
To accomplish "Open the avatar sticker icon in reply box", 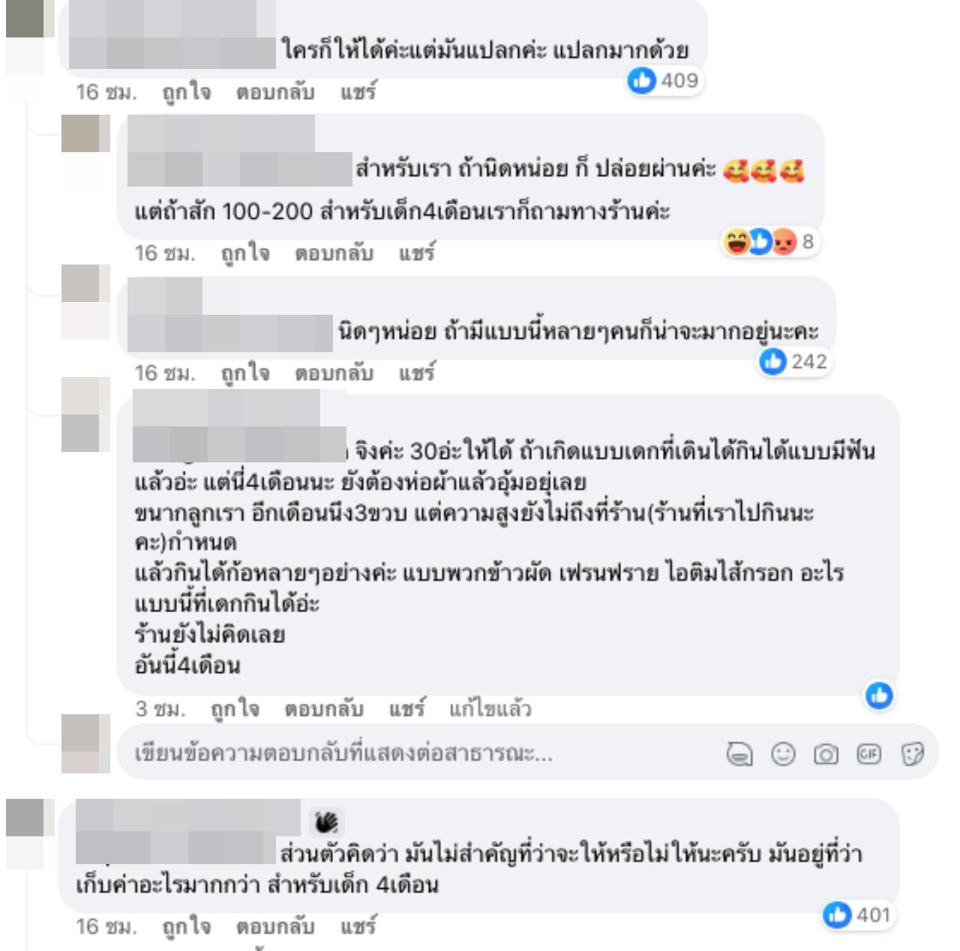I will 739,754.
